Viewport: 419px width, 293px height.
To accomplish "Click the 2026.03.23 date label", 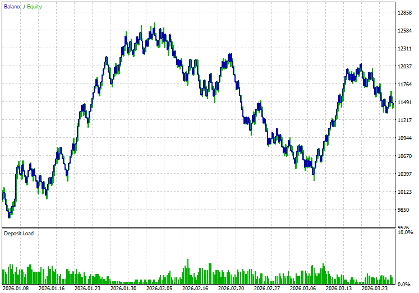I will pos(375,288).
